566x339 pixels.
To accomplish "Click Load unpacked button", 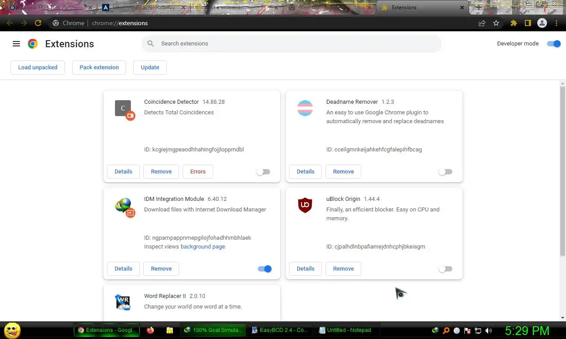I will [38, 68].
